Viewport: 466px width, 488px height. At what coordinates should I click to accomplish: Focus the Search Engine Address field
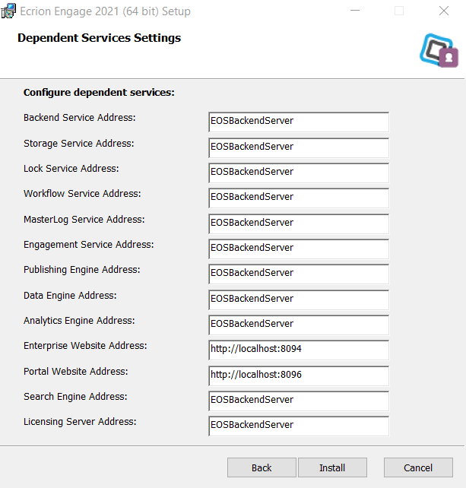click(299, 401)
